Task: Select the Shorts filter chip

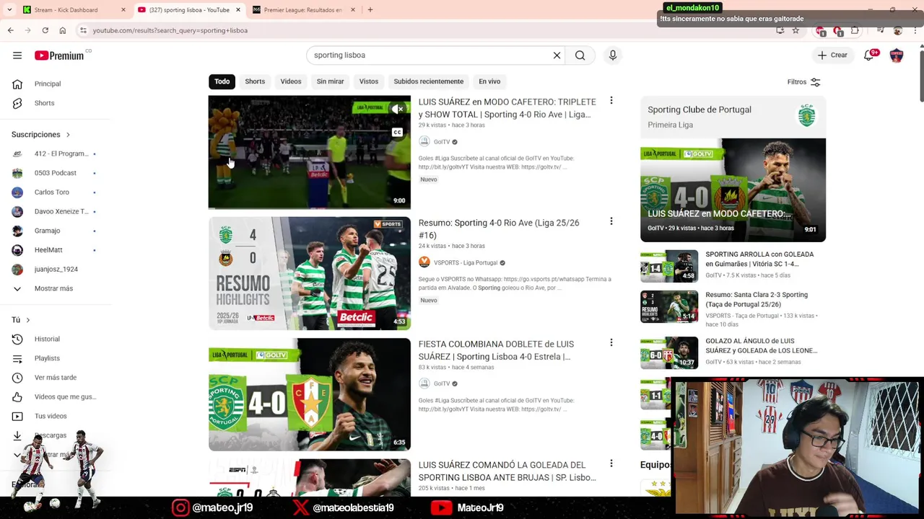Action: click(255, 81)
